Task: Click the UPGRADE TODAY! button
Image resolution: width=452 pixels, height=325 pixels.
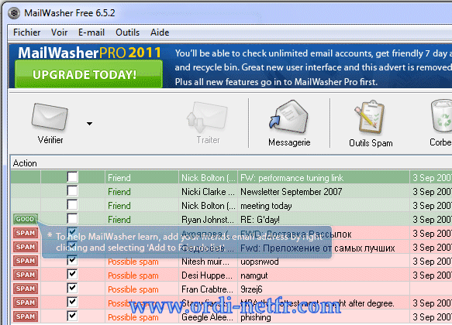Action: [x=88, y=74]
